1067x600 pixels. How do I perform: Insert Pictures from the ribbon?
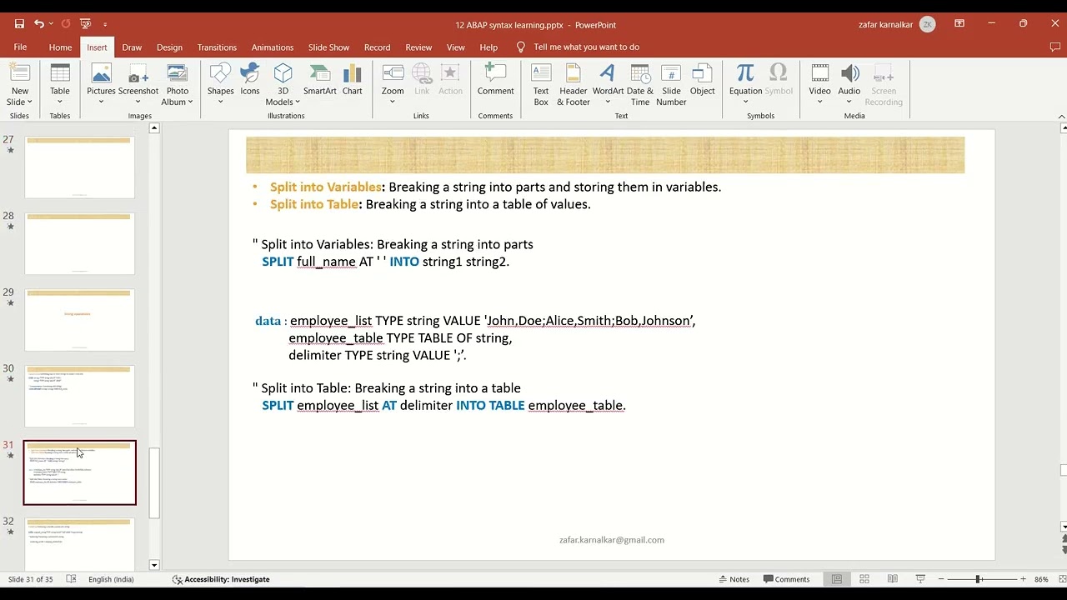101,85
